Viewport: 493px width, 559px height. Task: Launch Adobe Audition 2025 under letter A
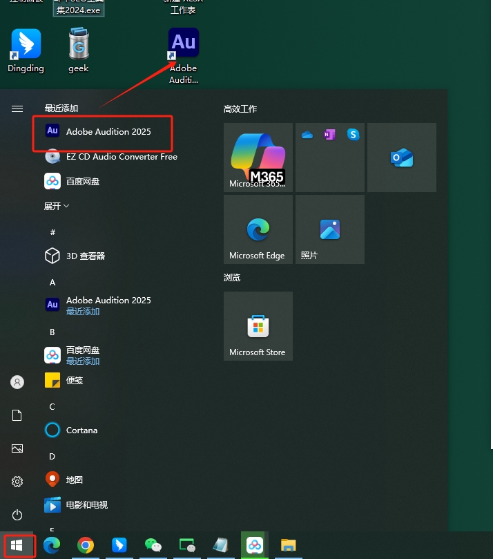coord(98,305)
